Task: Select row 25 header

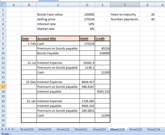Action: pyautogui.click(x=3, y=125)
